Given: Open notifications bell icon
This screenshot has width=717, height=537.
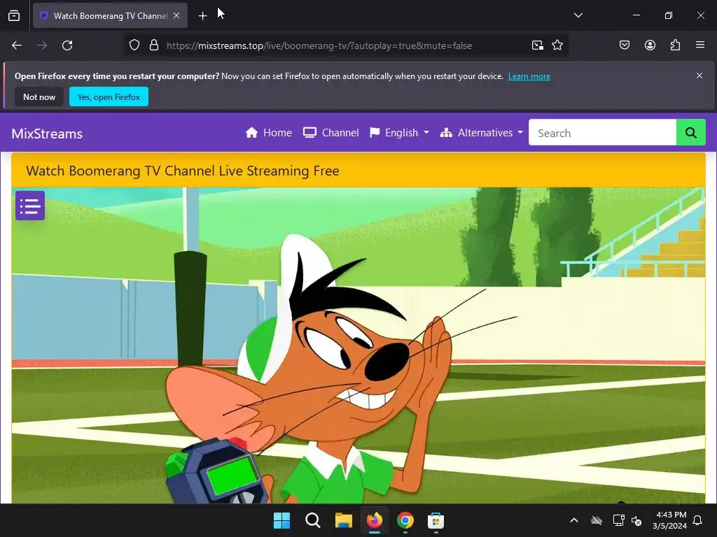Looking at the screenshot, I should [x=698, y=520].
